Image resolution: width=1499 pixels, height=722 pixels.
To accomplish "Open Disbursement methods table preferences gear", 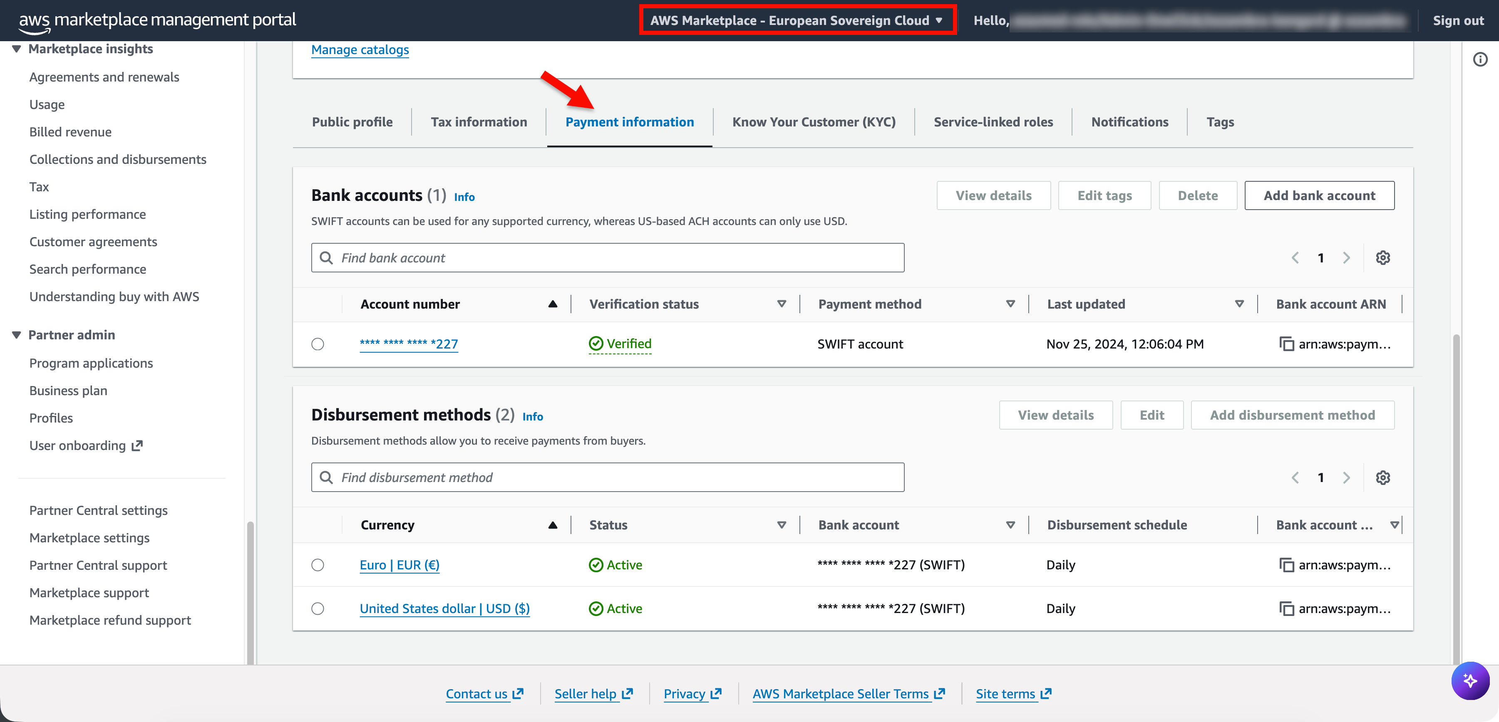I will 1382,477.
